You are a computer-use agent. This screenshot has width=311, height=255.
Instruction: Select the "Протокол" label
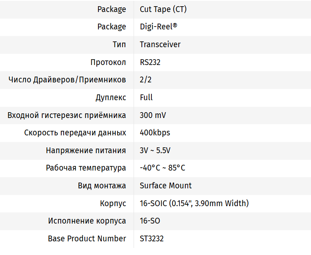click(108, 63)
